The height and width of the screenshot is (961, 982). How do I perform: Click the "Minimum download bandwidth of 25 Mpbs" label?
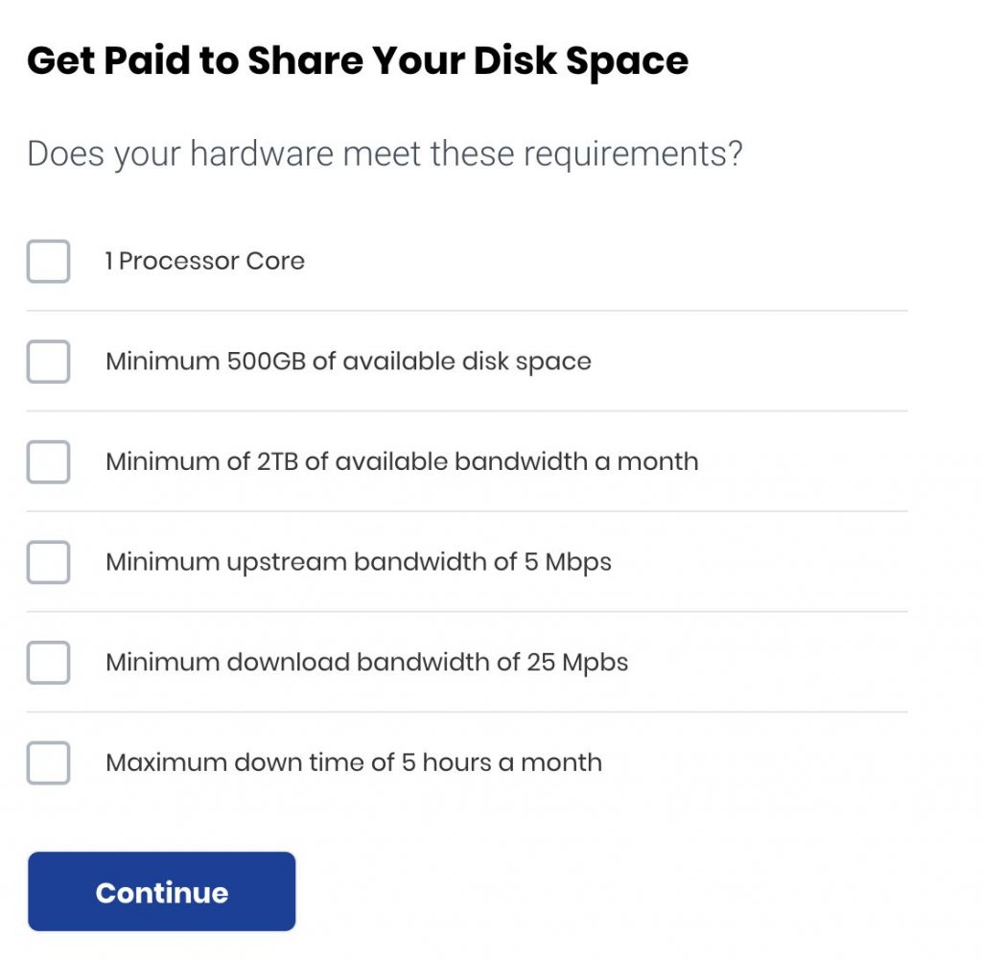click(367, 663)
